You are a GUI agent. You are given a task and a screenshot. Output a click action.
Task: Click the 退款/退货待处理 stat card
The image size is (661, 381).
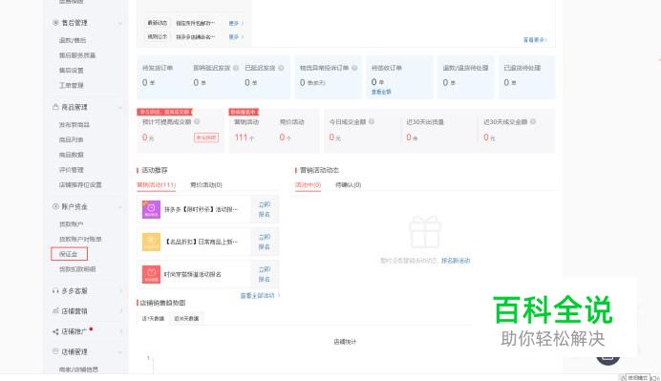(466, 77)
